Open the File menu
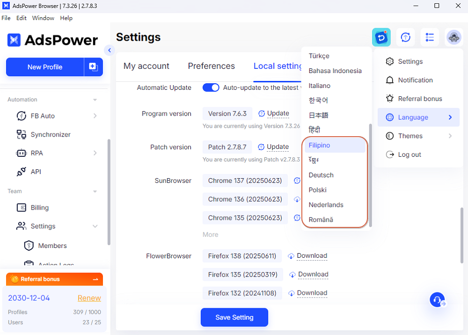468x335 pixels. click(x=6, y=18)
